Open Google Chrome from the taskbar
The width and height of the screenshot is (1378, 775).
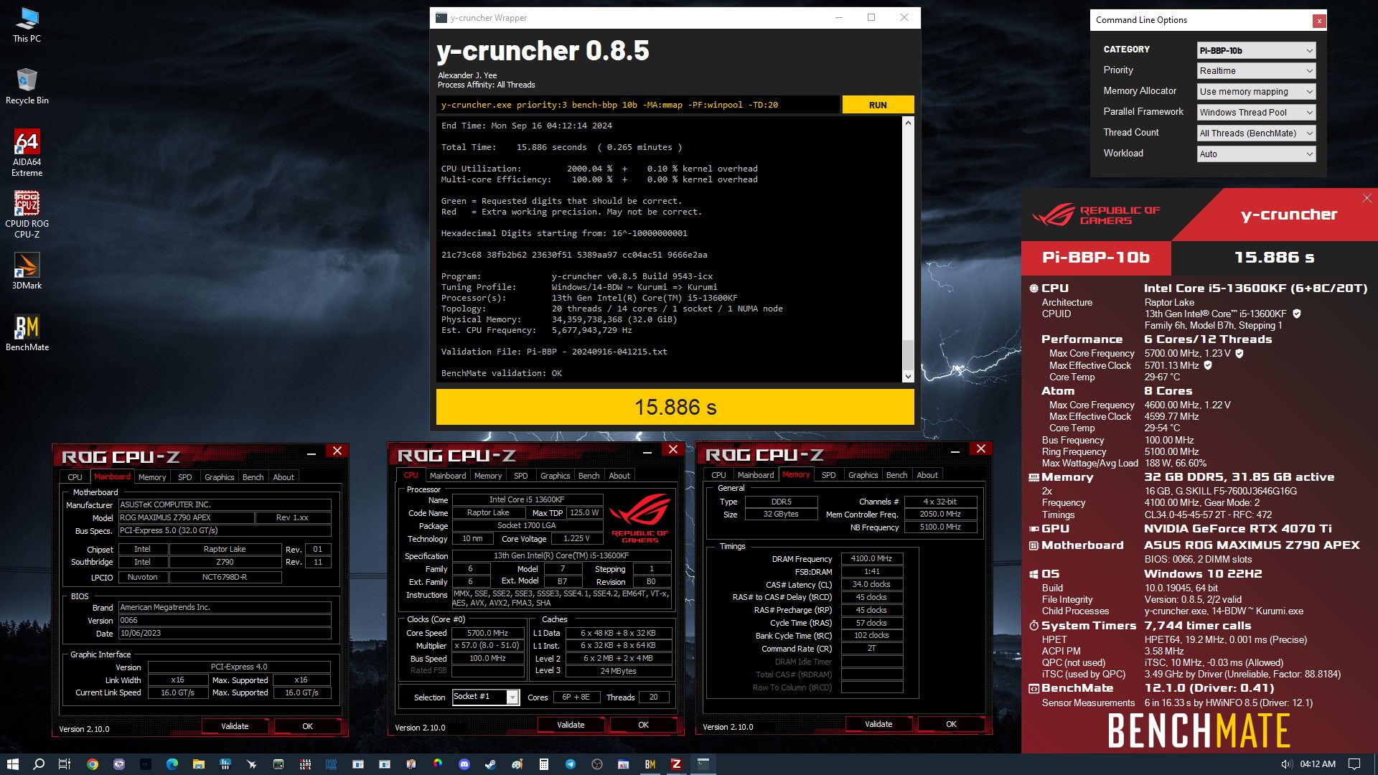93,764
